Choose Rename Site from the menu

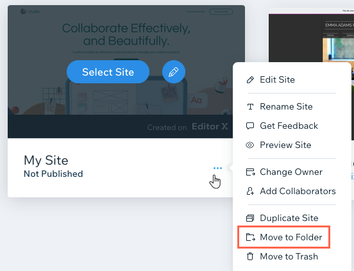pos(286,106)
